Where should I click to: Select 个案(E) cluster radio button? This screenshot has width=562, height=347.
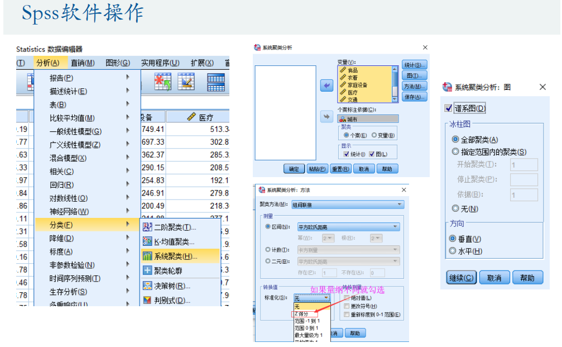click(346, 135)
